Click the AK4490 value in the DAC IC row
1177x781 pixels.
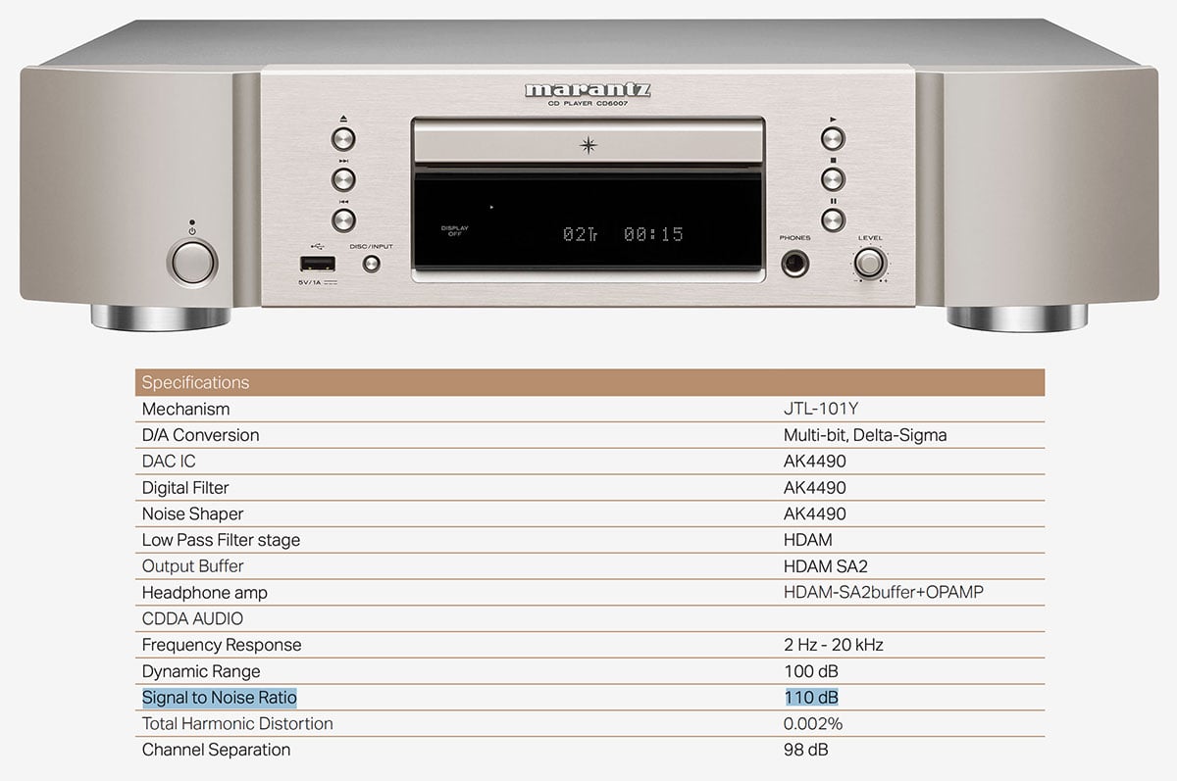[x=815, y=462]
